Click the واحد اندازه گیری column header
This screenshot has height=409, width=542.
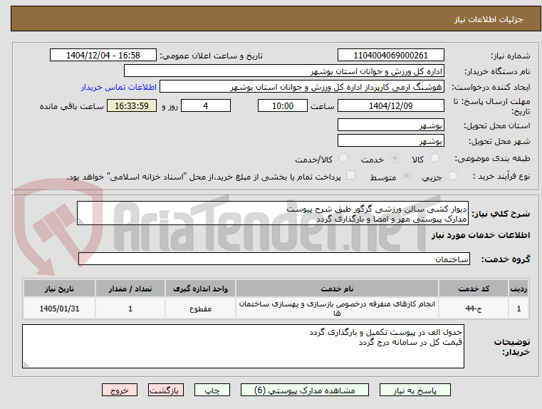coord(200,289)
